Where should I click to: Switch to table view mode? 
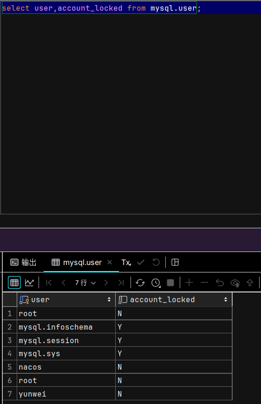coord(14,283)
